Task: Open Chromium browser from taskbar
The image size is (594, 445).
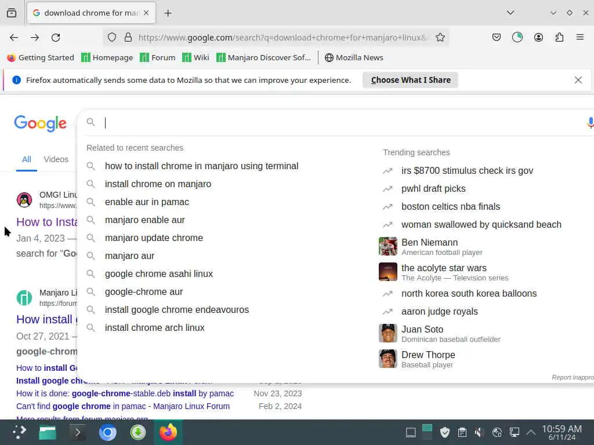Action: coord(107,432)
